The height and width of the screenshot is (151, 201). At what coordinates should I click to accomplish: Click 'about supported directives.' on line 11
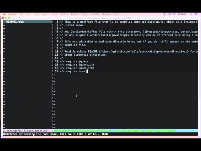pyautogui.click(x=85, y=55)
